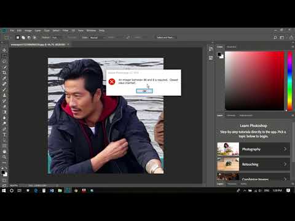This screenshot has width=295, height=221.
Task: Select the Path Selection tool
Action: [4, 141]
